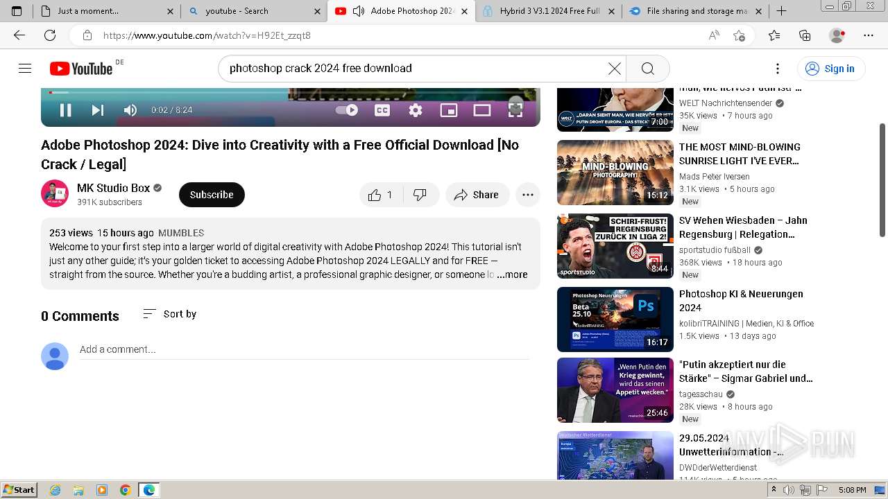Click the video progress bar
888x499 pixels.
(290, 92)
